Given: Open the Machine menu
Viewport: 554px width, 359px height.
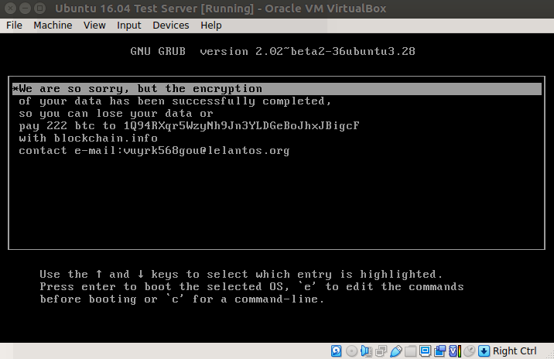Looking at the screenshot, I should tap(53, 26).
